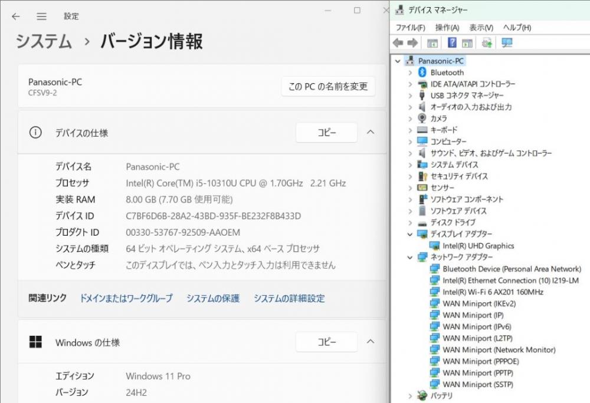
Task: Select Intel(R) Ethernet Connection (10) I219-LM
Action: tap(510, 280)
